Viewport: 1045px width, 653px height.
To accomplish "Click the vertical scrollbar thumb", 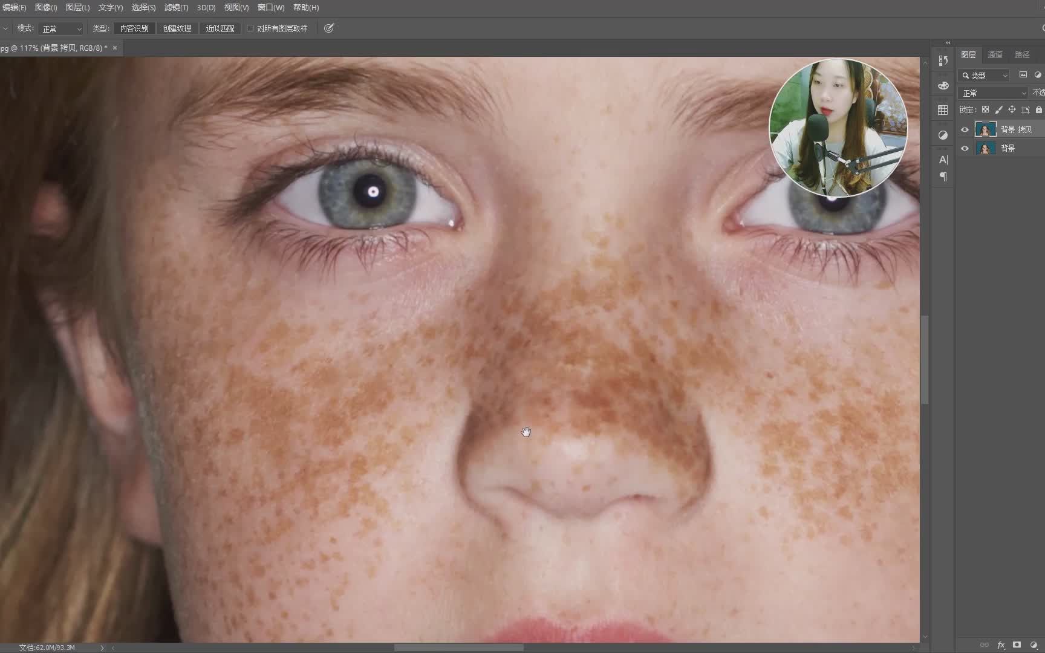I will [x=924, y=360].
